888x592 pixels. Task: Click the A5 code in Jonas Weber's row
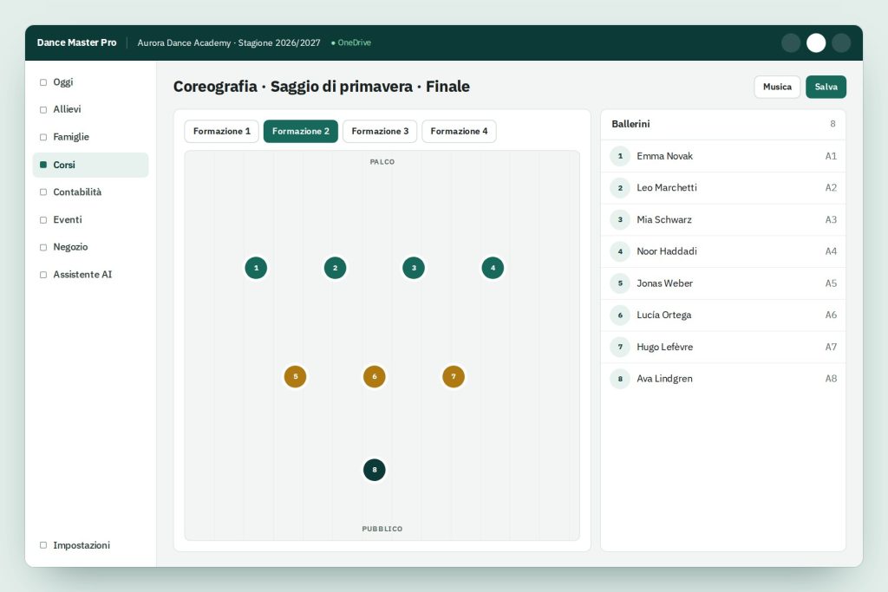[x=831, y=283]
